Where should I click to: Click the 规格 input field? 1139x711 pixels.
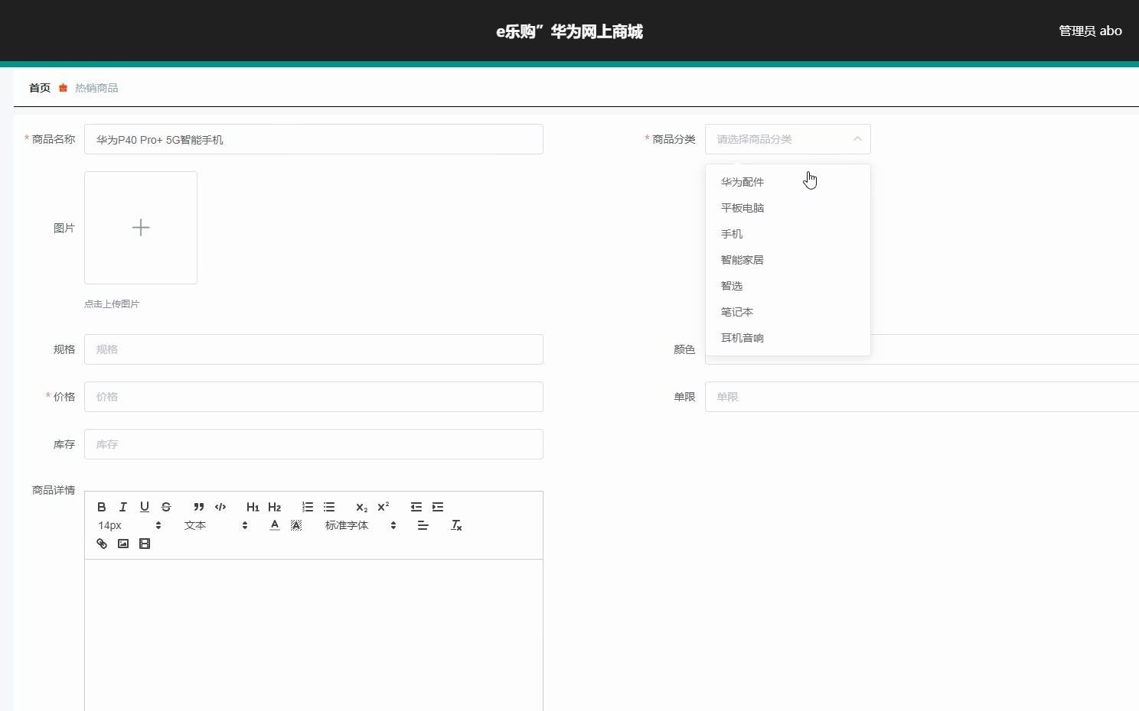point(314,349)
